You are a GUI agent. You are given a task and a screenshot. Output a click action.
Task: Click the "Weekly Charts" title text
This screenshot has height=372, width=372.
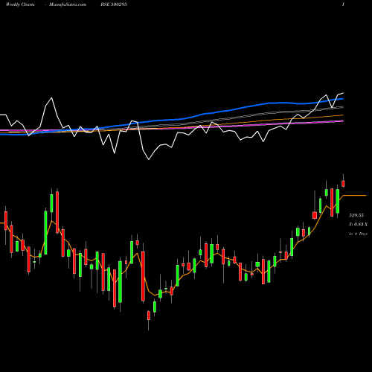pyautogui.click(x=20, y=4)
